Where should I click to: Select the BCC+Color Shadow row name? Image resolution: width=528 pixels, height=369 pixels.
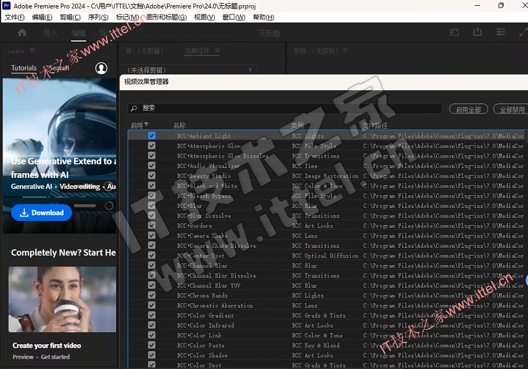[202, 355]
